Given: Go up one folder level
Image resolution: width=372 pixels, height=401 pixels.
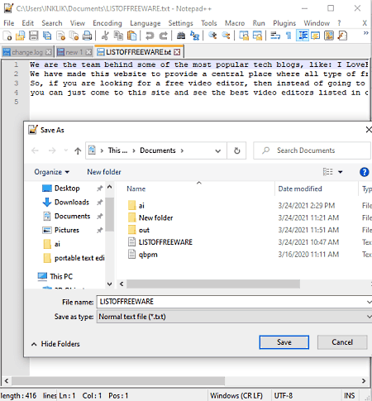Looking at the screenshot, I should (x=78, y=150).
